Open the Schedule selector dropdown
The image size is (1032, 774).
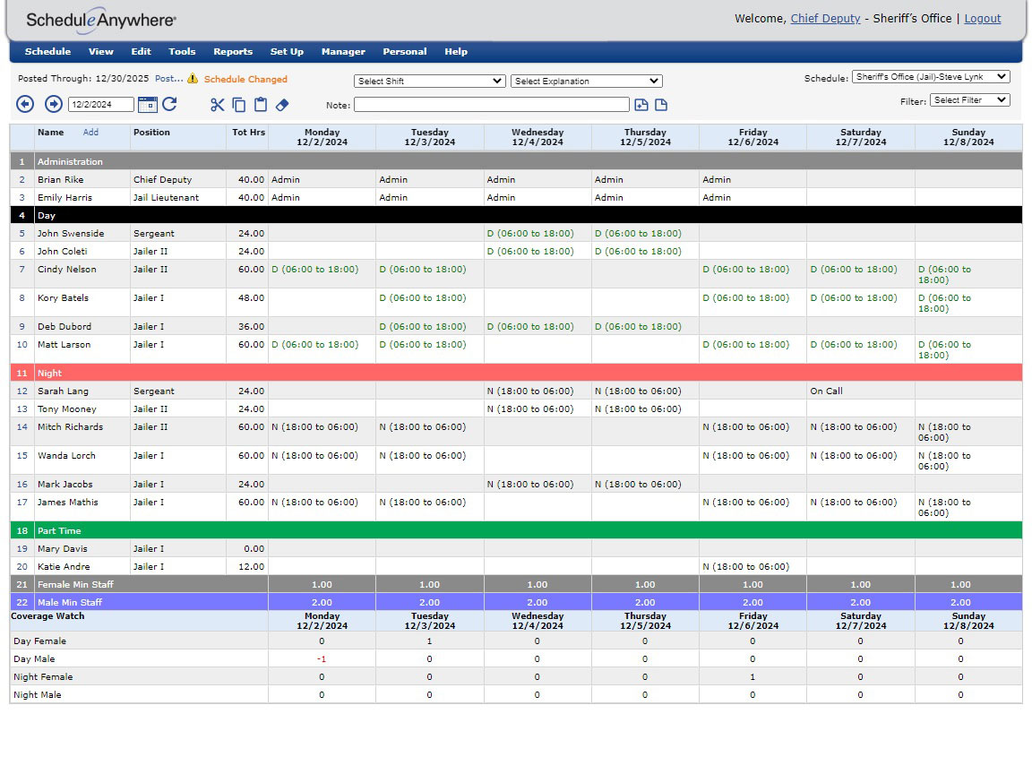[x=931, y=77]
